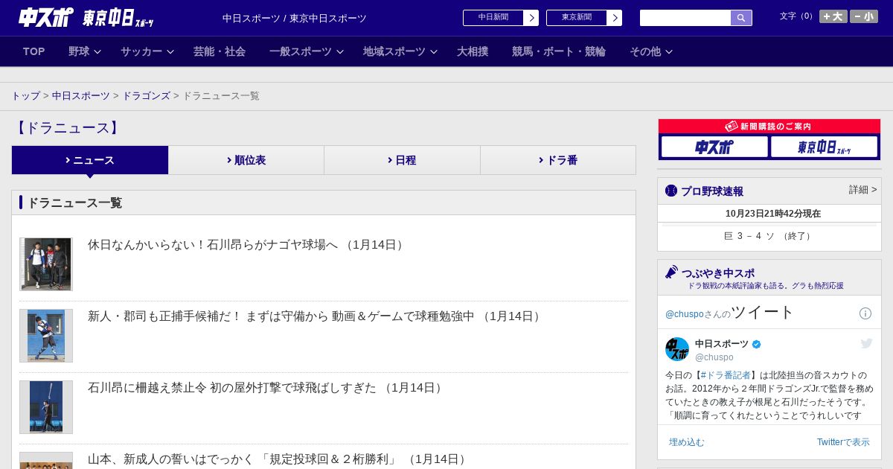Read article 石川昂に柵越え禁止令
The width and height of the screenshot is (893, 469).
click(267, 388)
